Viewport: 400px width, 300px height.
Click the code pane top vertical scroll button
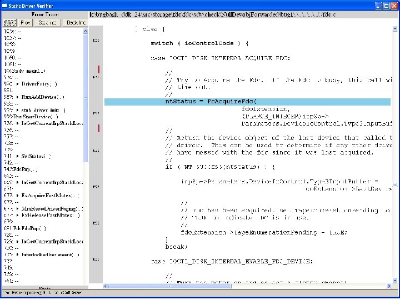click(395, 28)
